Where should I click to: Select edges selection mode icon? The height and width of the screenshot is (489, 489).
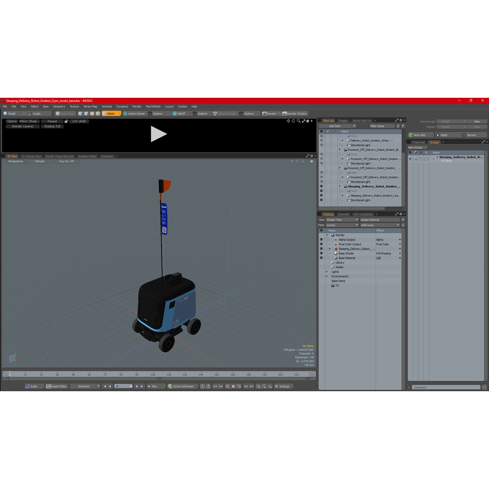pos(86,114)
